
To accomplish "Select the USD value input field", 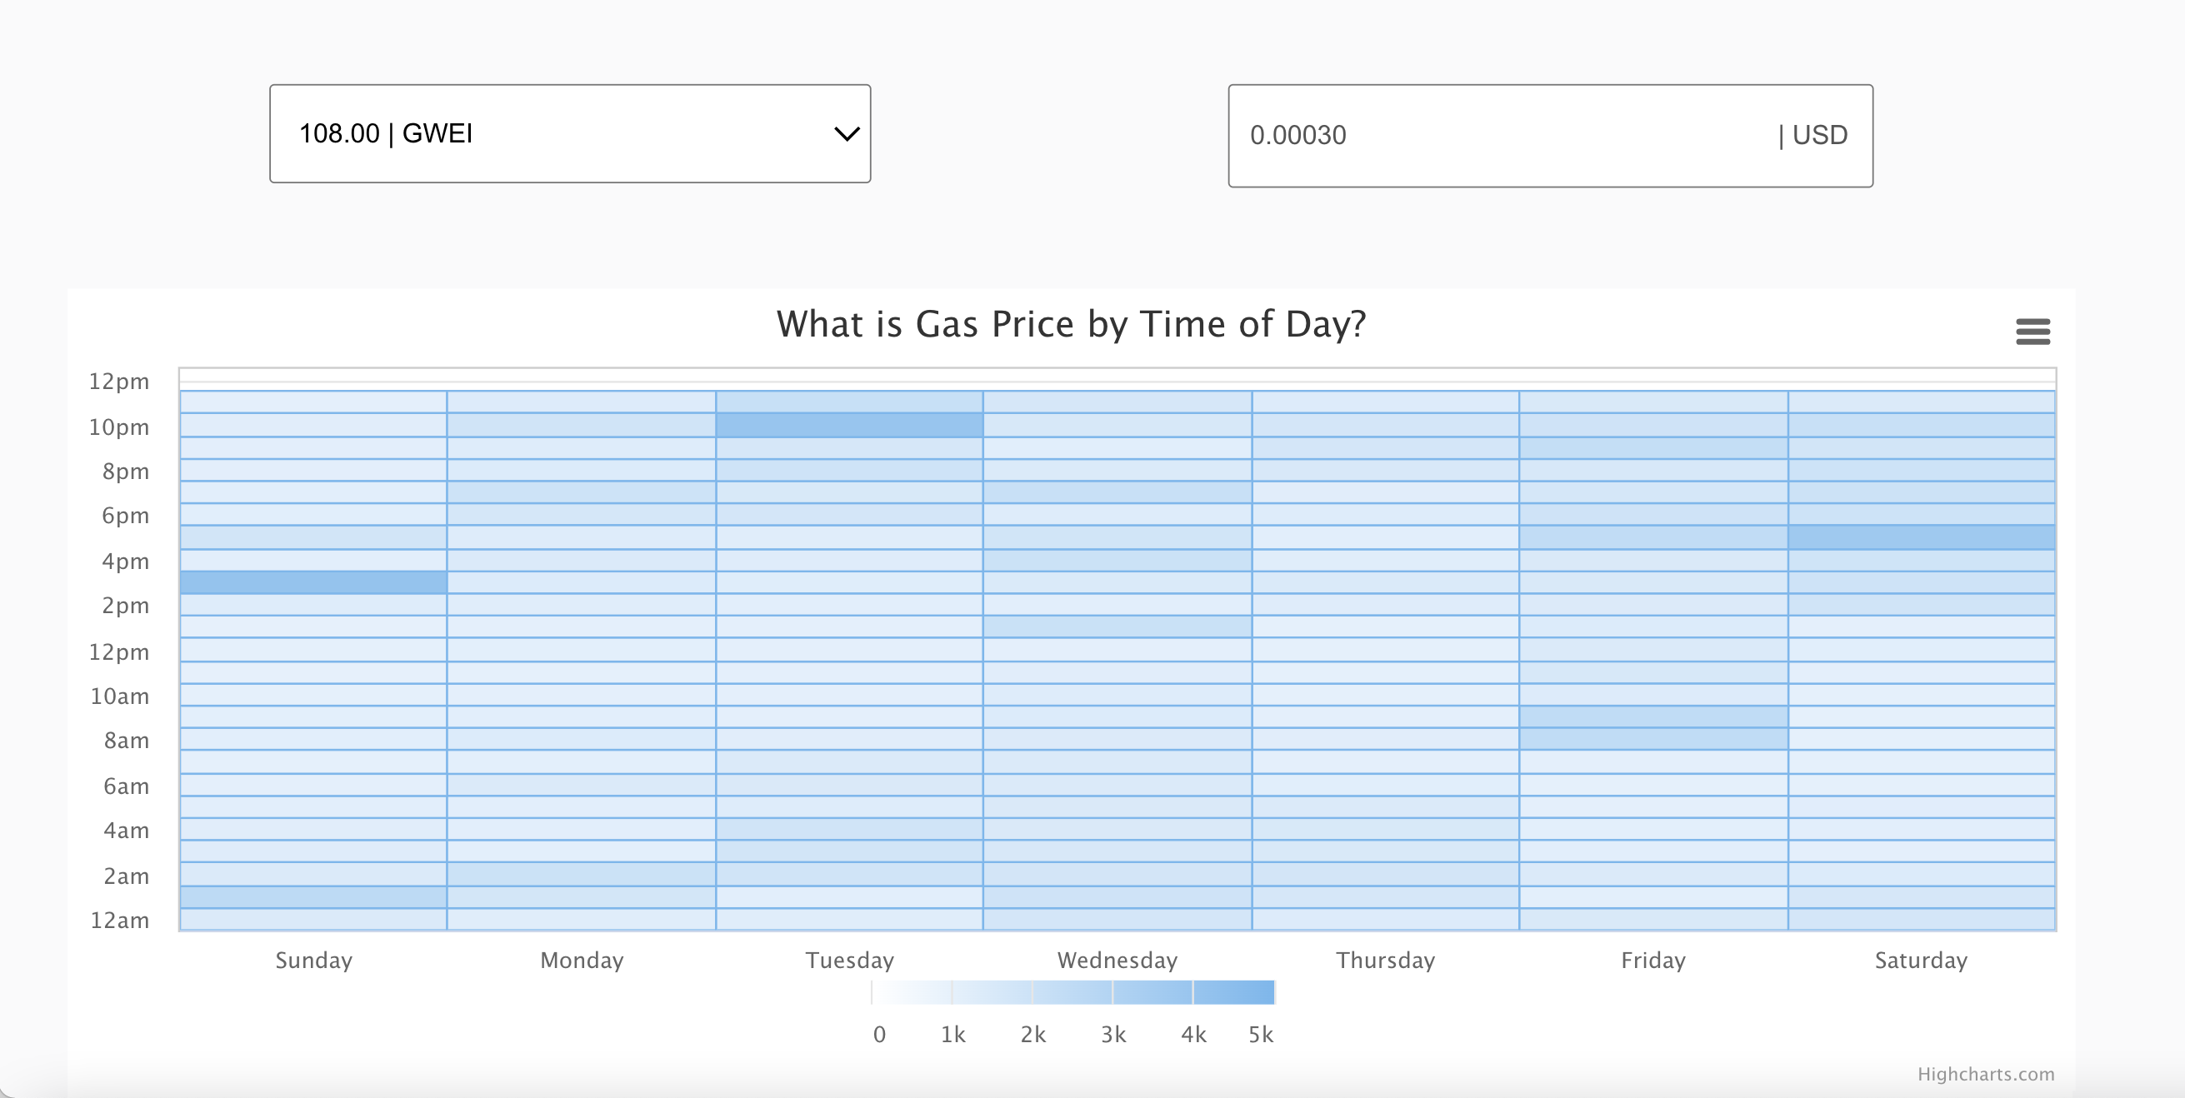I will coord(1550,135).
